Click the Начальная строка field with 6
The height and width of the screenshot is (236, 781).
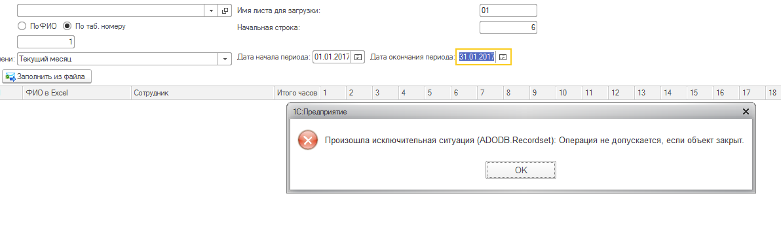(x=508, y=28)
